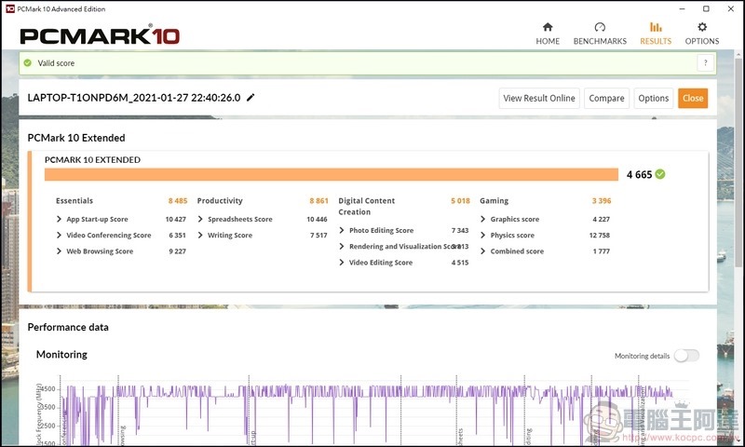This screenshot has height=447, width=745.
Task: Click the green check next to 4 665
Action: (x=660, y=174)
